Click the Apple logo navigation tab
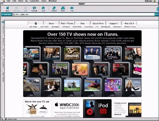The image size is (159, 121). (36, 23)
